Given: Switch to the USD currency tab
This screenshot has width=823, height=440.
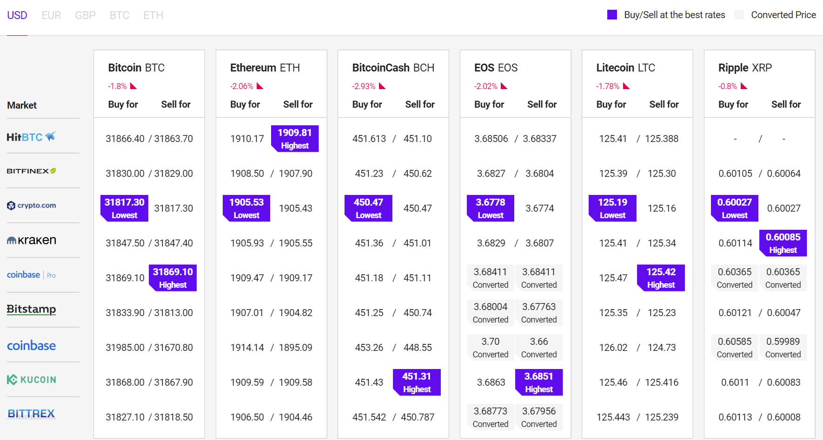Looking at the screenshot, I should click(17, 15).
